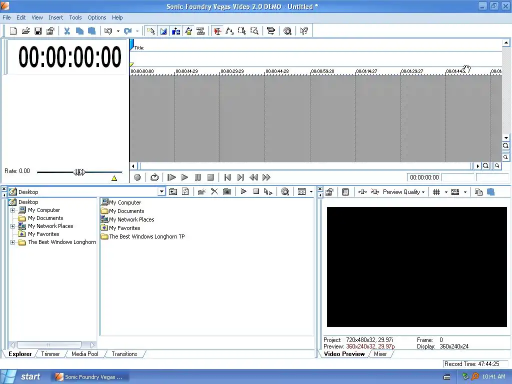Delete selected item with Explorer X icon
Viewport: 512px width, 384px height.
point(214,191)
